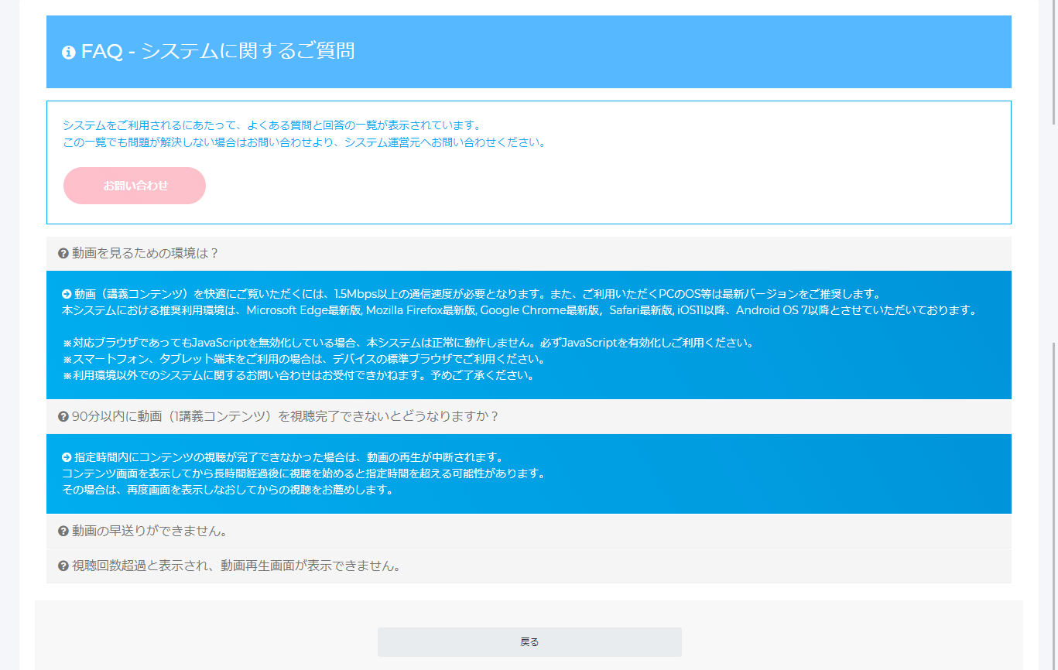
Task: Click the question icon beside 90分以内に動画 question
Action: pos(63,417)
